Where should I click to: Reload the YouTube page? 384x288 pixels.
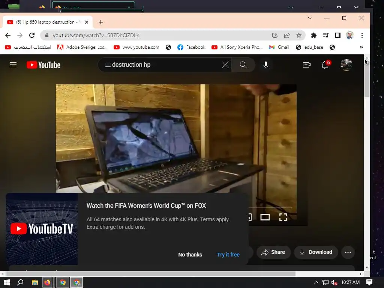coord(32,35)
